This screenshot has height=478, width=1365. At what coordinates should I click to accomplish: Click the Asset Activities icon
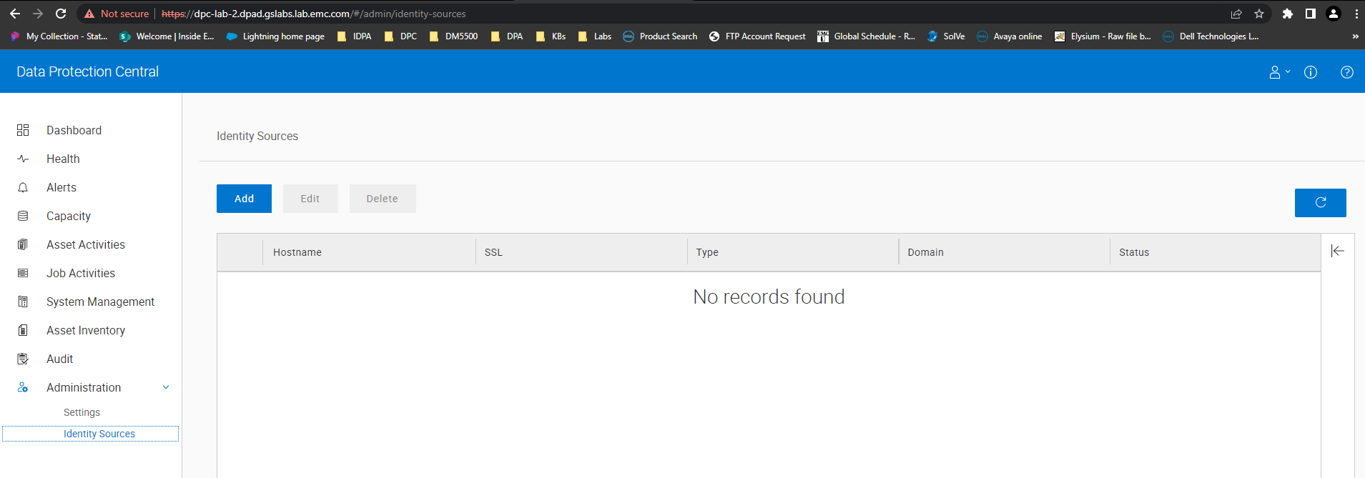23,244
